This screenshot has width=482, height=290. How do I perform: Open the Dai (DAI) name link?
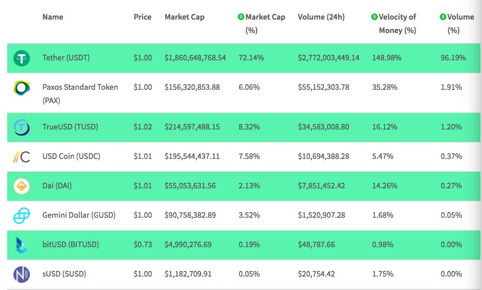coord(57,186)
